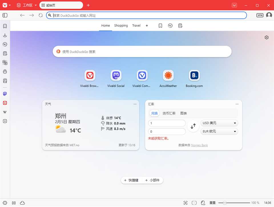Screen dimensions: 274x207
Task: Open the USD 美元 currency dropdown
Action: tap(219, 123)
